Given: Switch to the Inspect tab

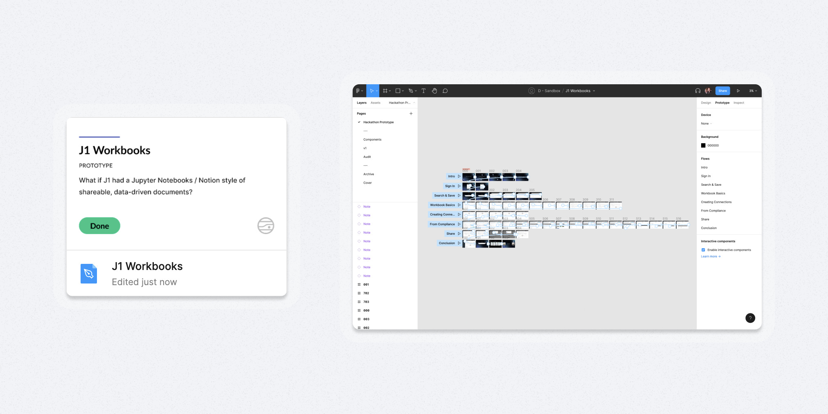Looking at the screenshot, I should (x=739, y=103).
